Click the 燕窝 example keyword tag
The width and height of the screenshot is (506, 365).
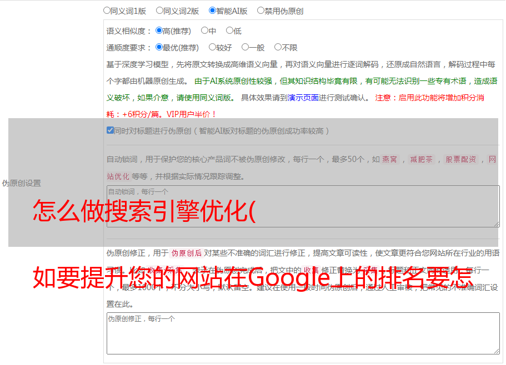click(389, 160)
